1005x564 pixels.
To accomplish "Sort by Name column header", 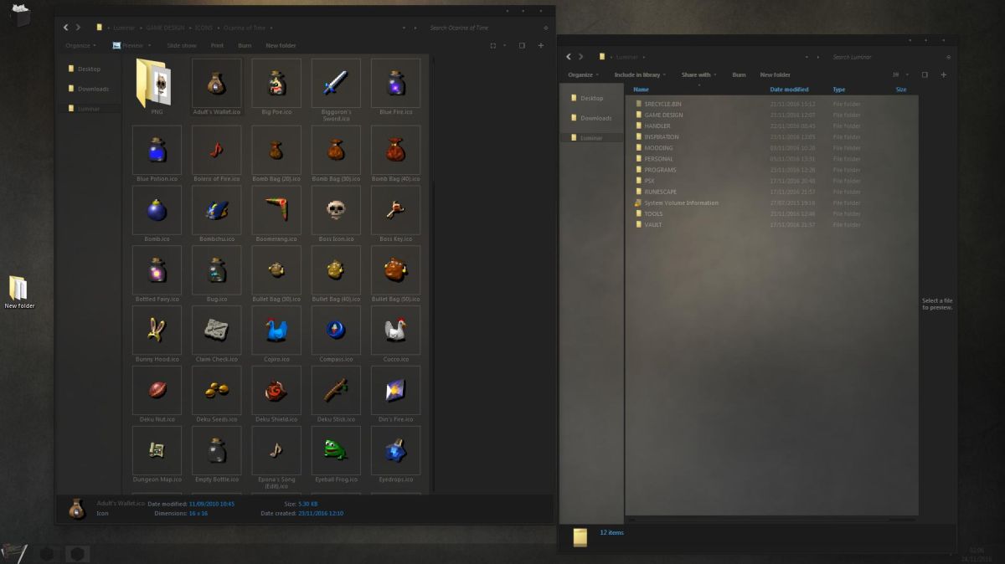I will click(641, 90).
